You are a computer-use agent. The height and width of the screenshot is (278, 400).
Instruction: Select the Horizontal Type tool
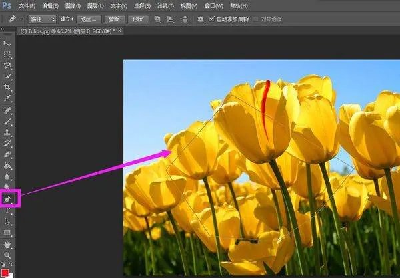click(8, 209)
